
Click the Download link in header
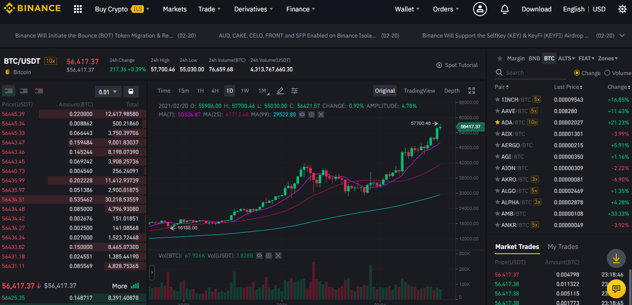point(537,9)
